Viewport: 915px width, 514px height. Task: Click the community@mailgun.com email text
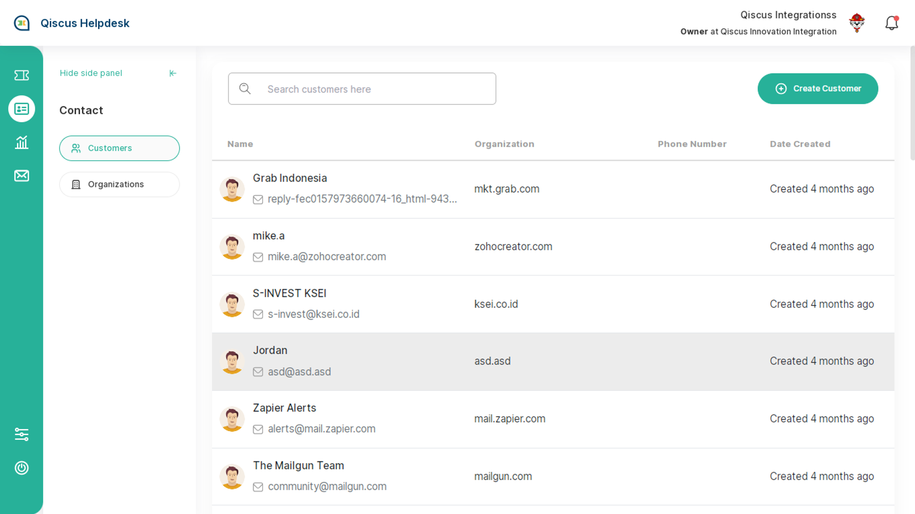327,487
